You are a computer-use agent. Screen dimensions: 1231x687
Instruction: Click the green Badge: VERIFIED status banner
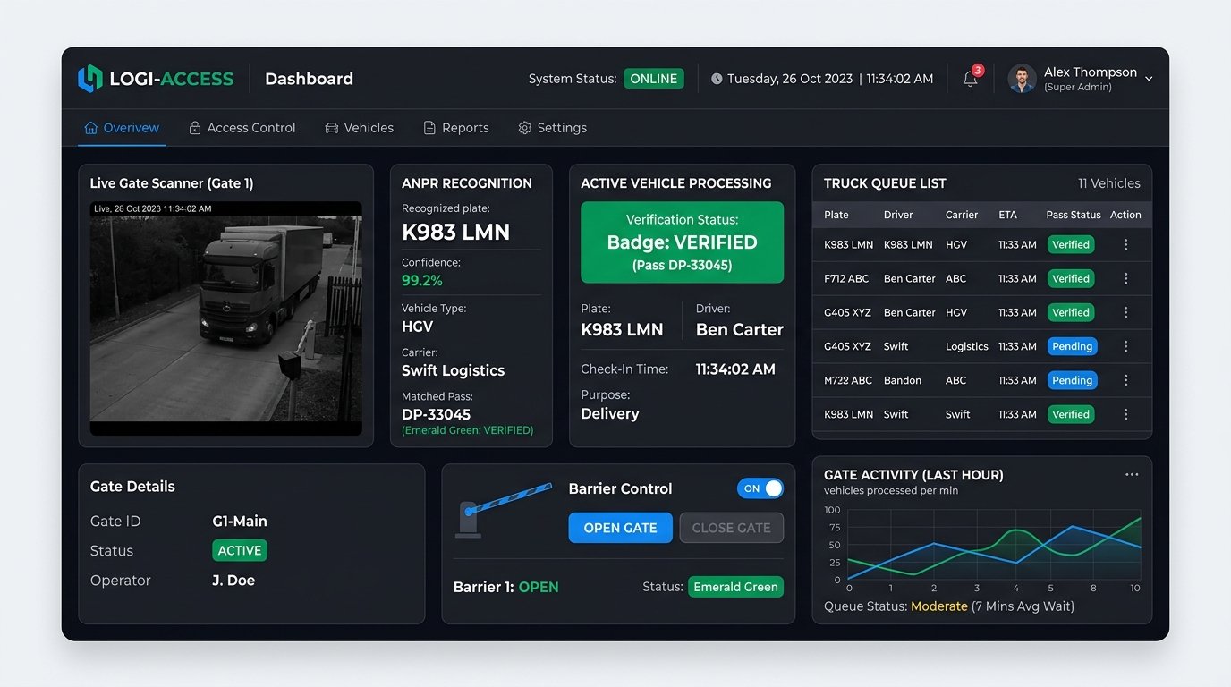[x=682, y=242]
